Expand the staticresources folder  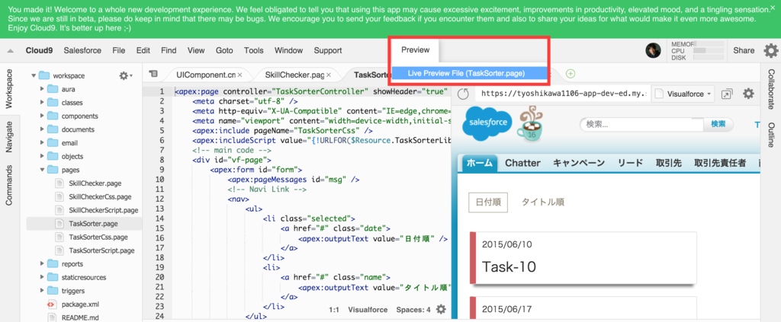(x=43, y=277)
